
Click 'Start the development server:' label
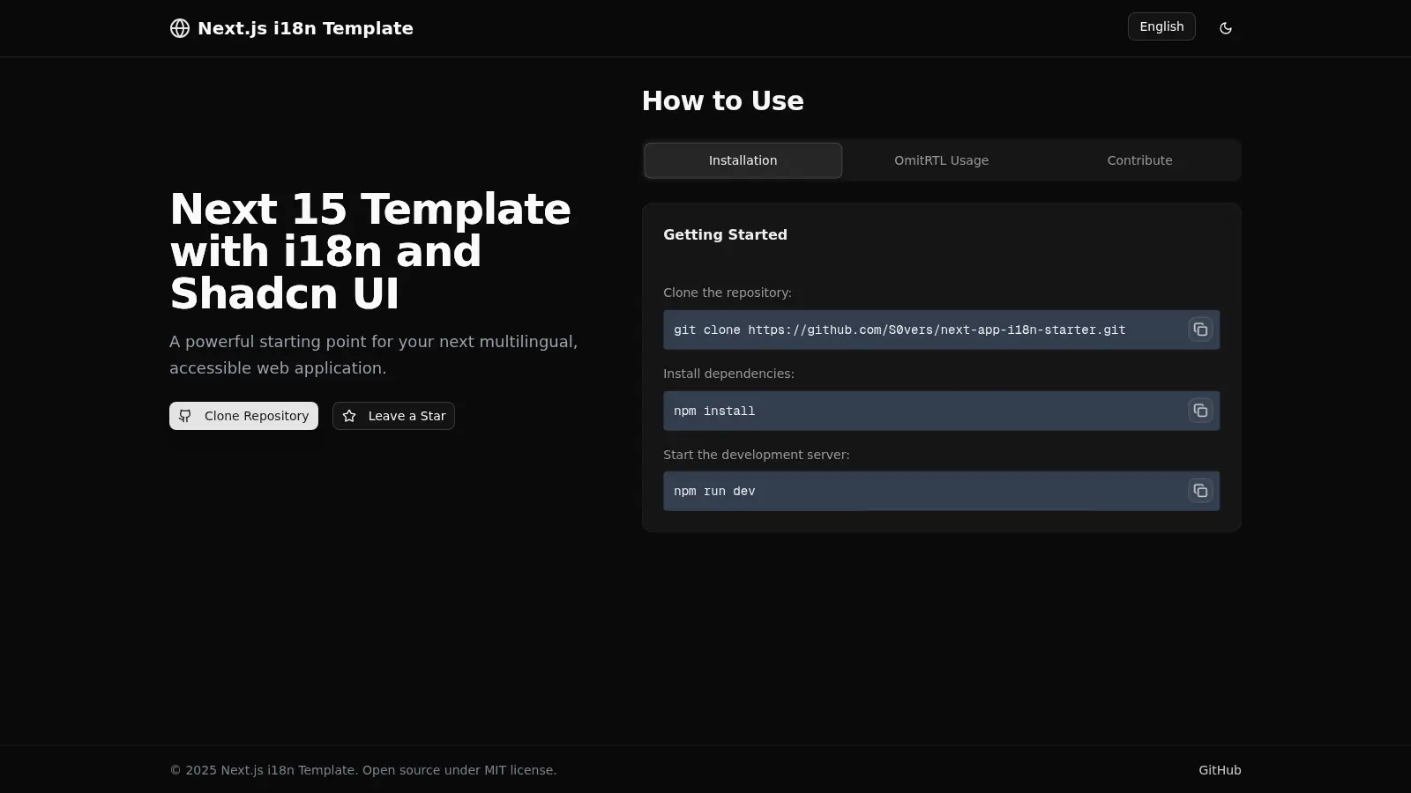(x=757, y=455)
